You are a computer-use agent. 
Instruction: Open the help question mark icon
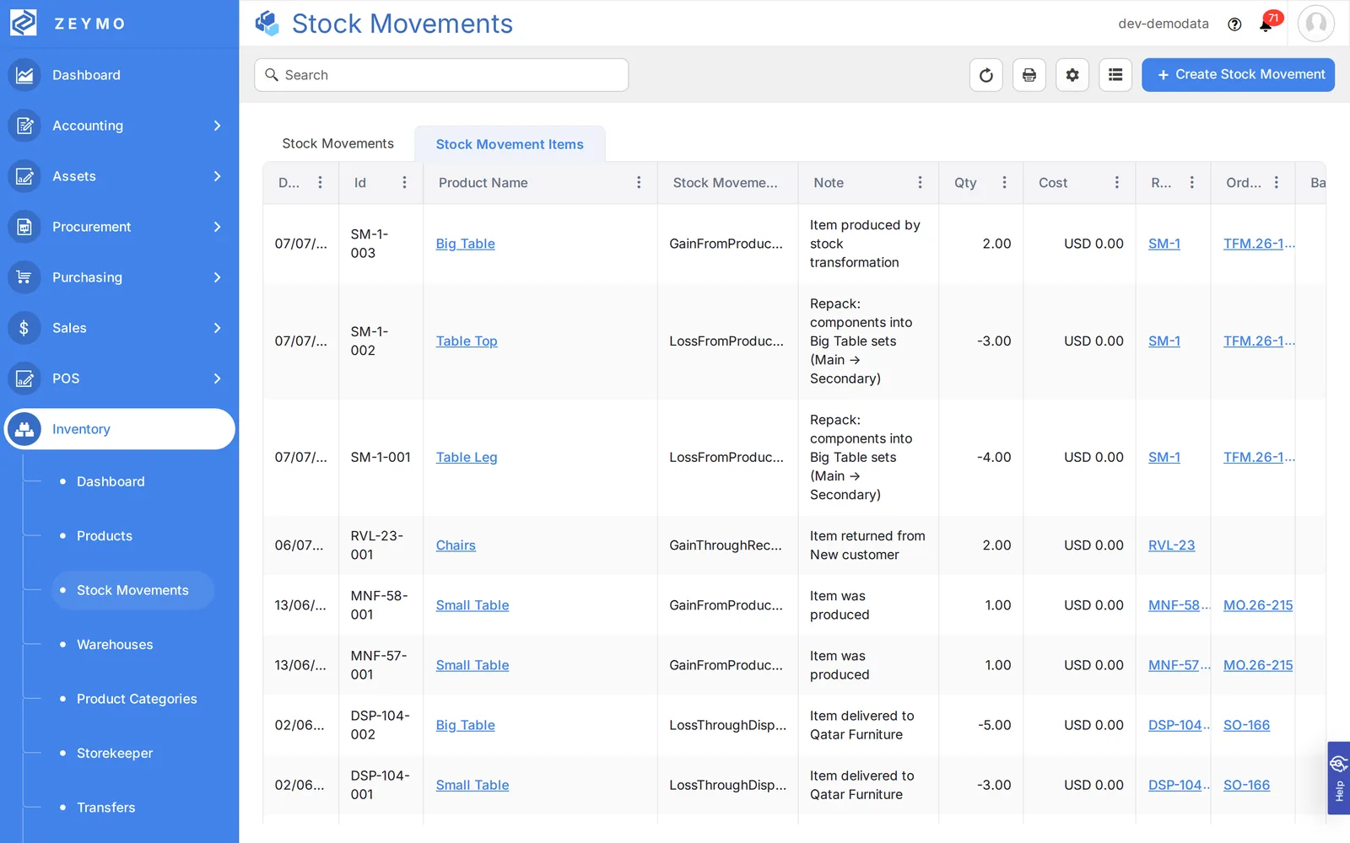[x=1234, y=24]
